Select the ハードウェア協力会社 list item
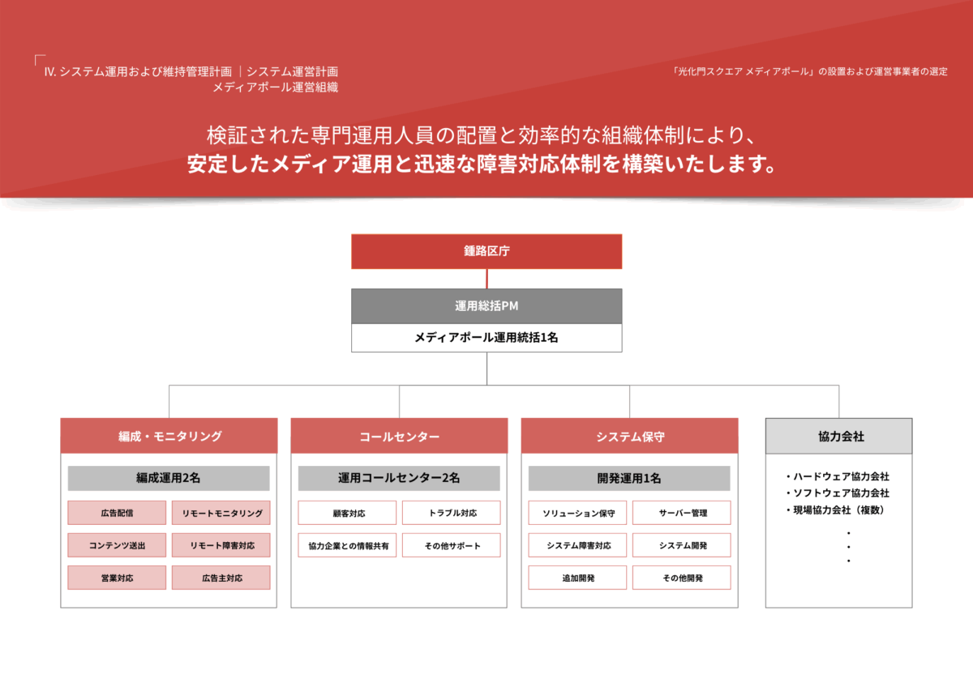The image size is (973, 687). (840, 476)
